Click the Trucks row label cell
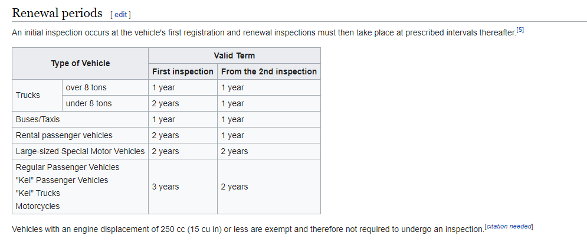Screen dimensions: 587x245 [x=28, y=95]
